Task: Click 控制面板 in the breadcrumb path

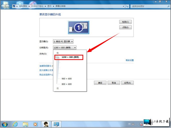Action: point(24,6)
